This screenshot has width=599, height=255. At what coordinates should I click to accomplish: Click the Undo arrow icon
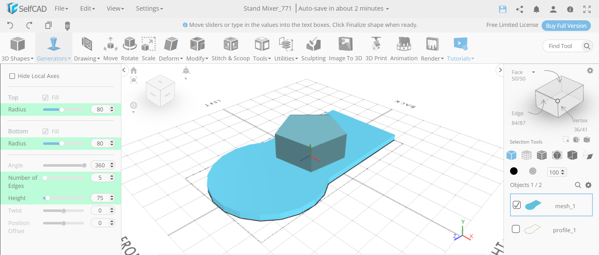pyautogui.click(x=10, y=25)
